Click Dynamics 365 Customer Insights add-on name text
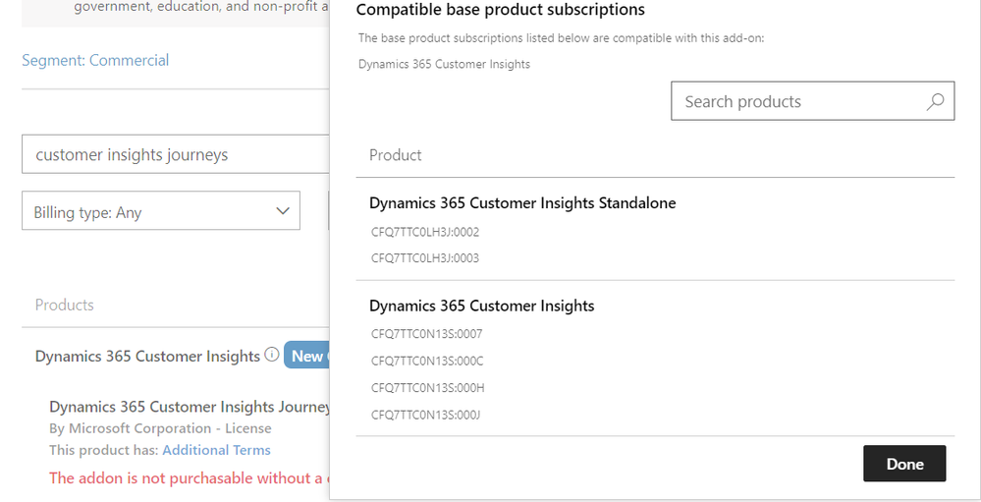This screenshot has width=981, height=502. click(x=444, y=64)
